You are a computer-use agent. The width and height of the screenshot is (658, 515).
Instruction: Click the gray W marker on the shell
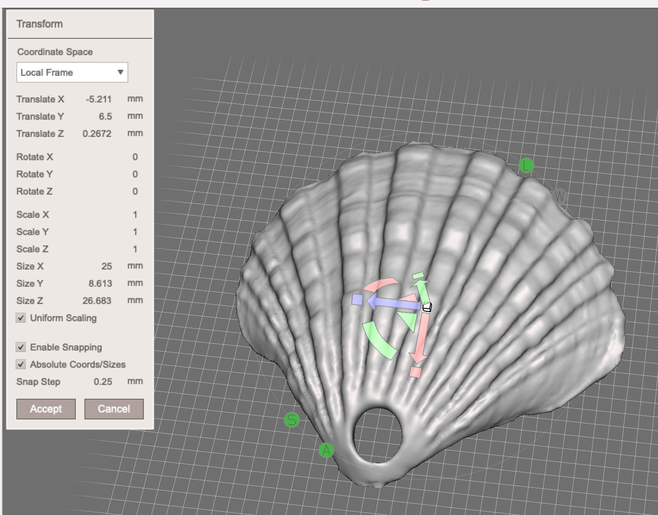pos(559,196)
